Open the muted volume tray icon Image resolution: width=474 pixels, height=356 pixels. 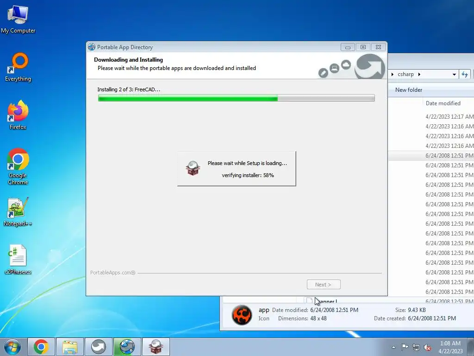coord(427,348)
